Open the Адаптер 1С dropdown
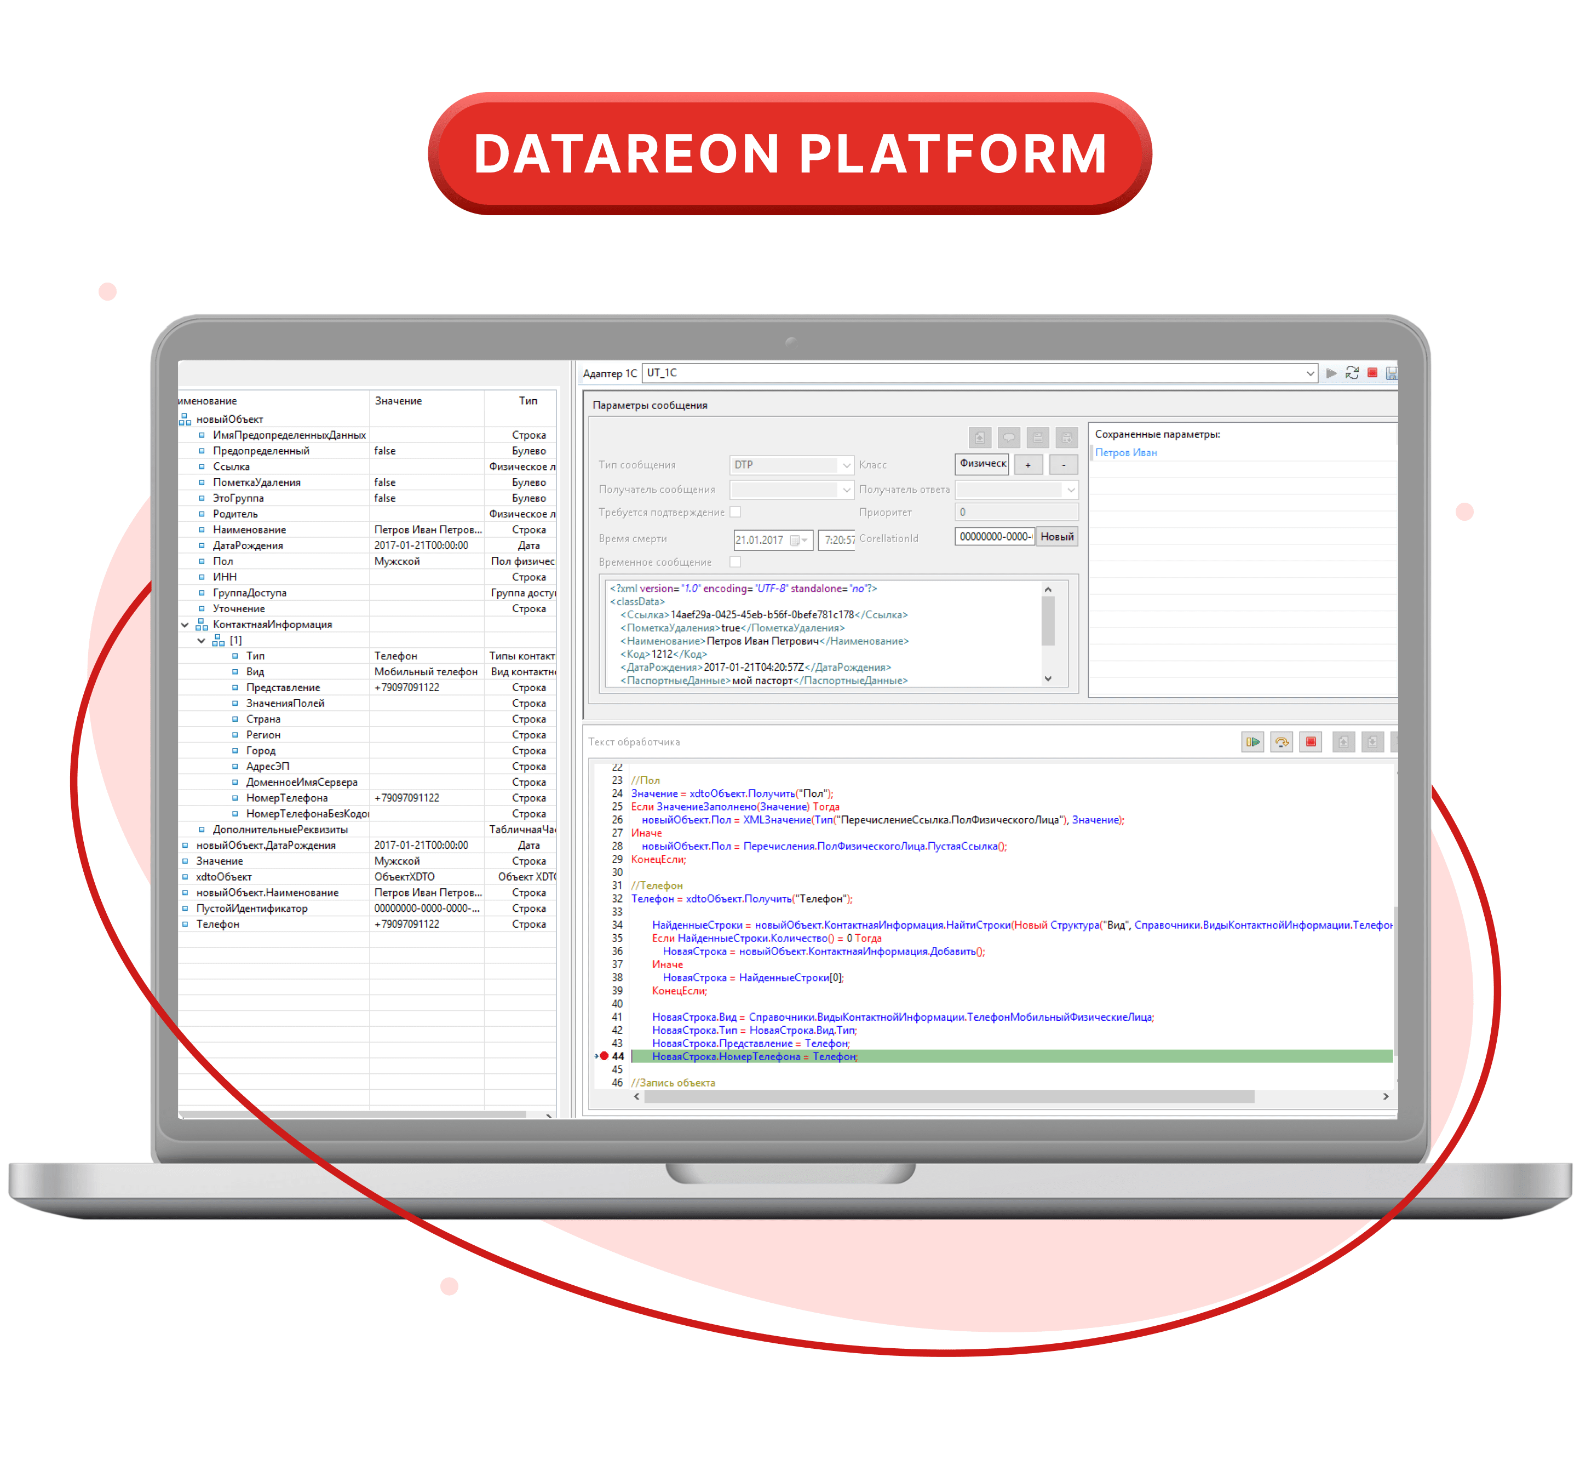Viewport: 1580px width, 1472px height. [1311, 373]
